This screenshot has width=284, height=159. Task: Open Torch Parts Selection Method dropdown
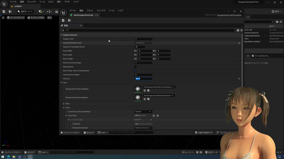(143, 112)
